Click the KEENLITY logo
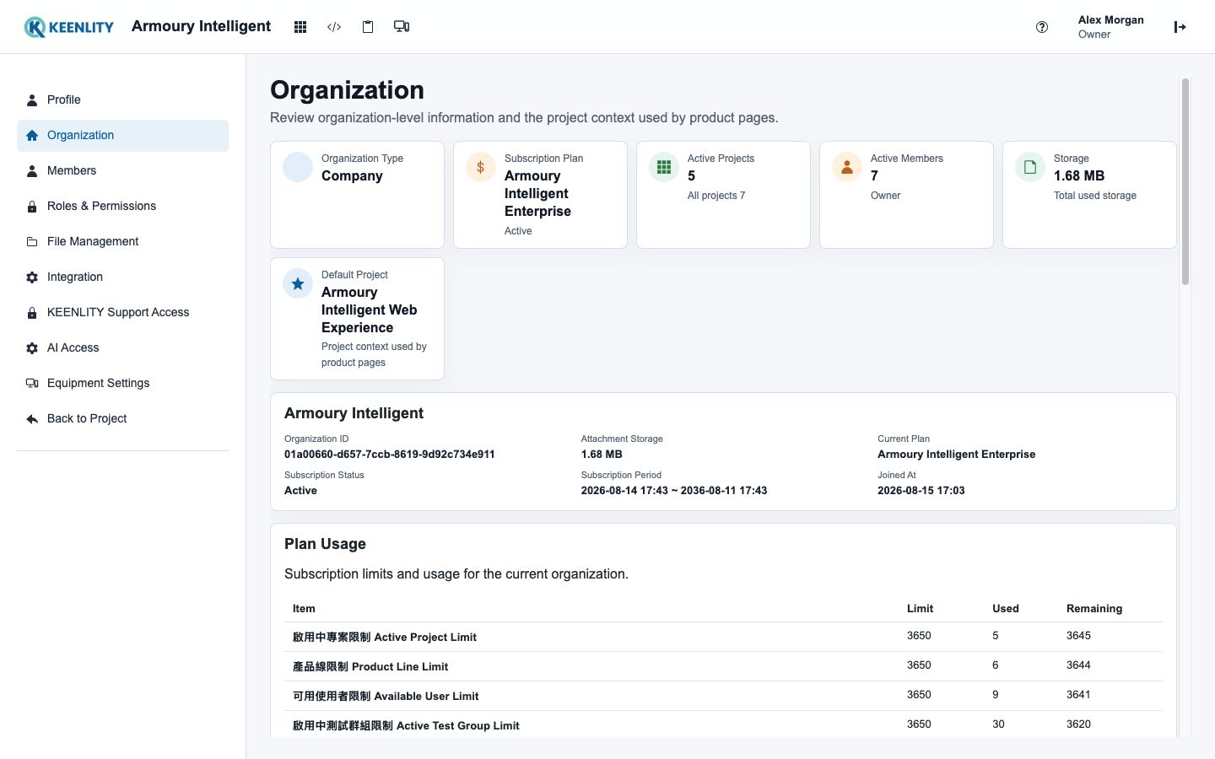The width and height of the screenshot is (1215, 759). tap(68, 27)
